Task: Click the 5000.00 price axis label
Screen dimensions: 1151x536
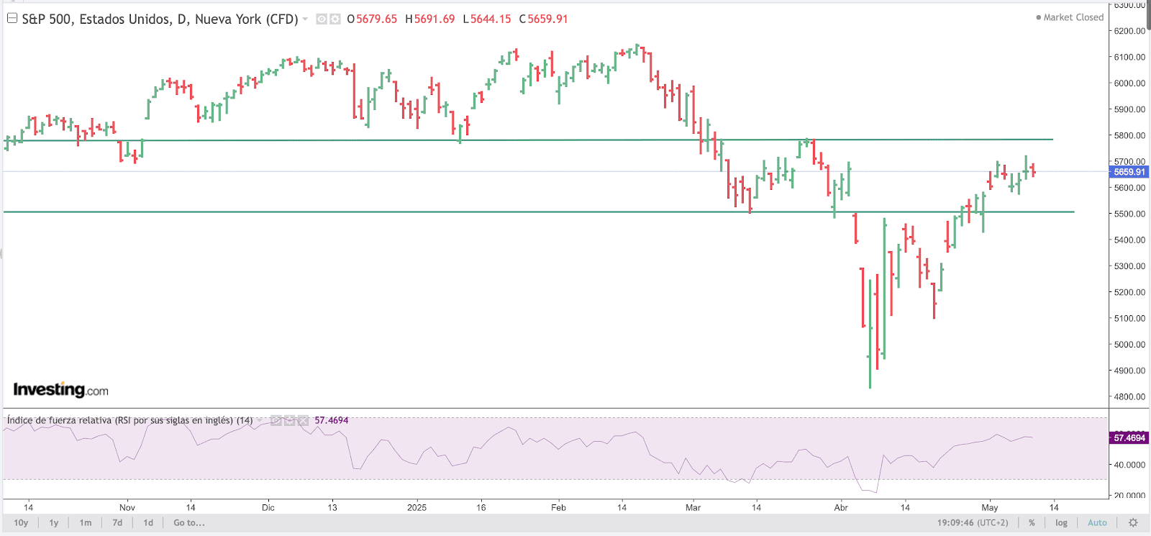Action: point(1129,345)
